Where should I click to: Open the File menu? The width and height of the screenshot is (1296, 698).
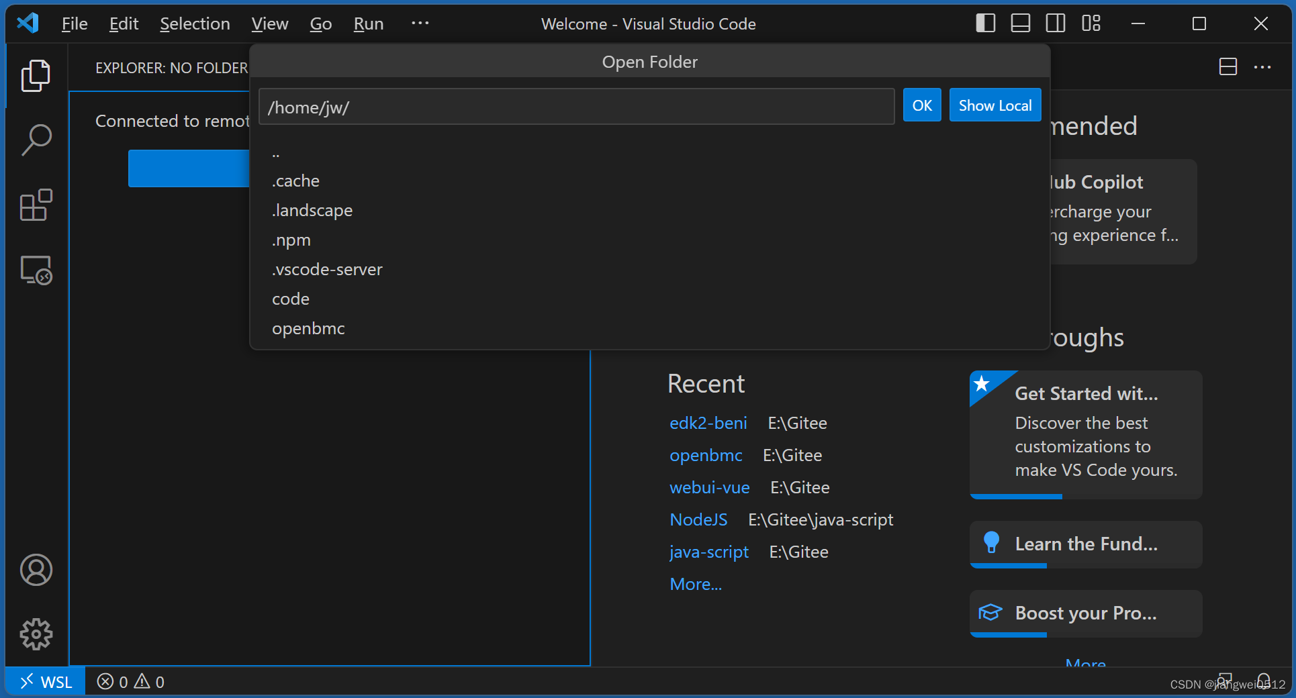pos(75,24)
